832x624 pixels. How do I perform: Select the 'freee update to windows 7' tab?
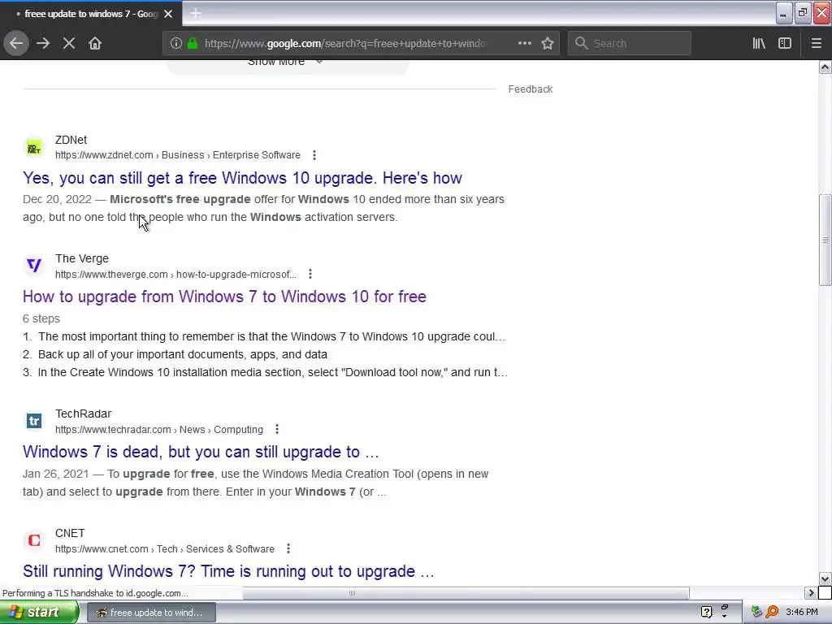coord(90,14)
